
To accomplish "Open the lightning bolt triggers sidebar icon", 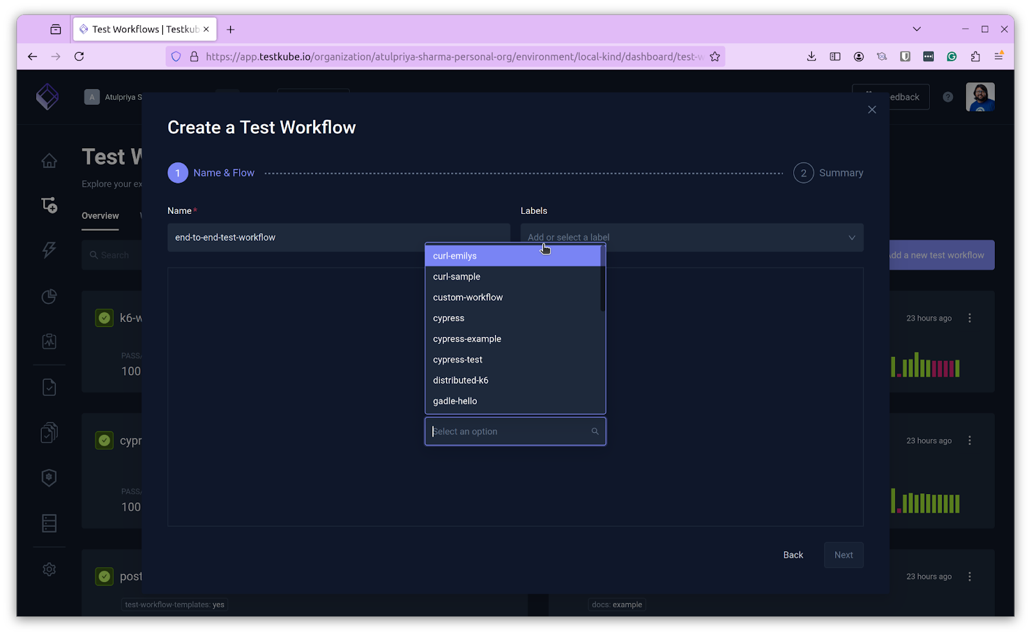I will [49, 250].
